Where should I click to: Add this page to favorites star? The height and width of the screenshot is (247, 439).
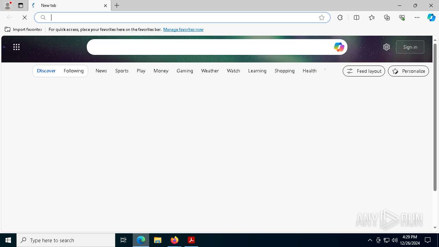[322, 17]
